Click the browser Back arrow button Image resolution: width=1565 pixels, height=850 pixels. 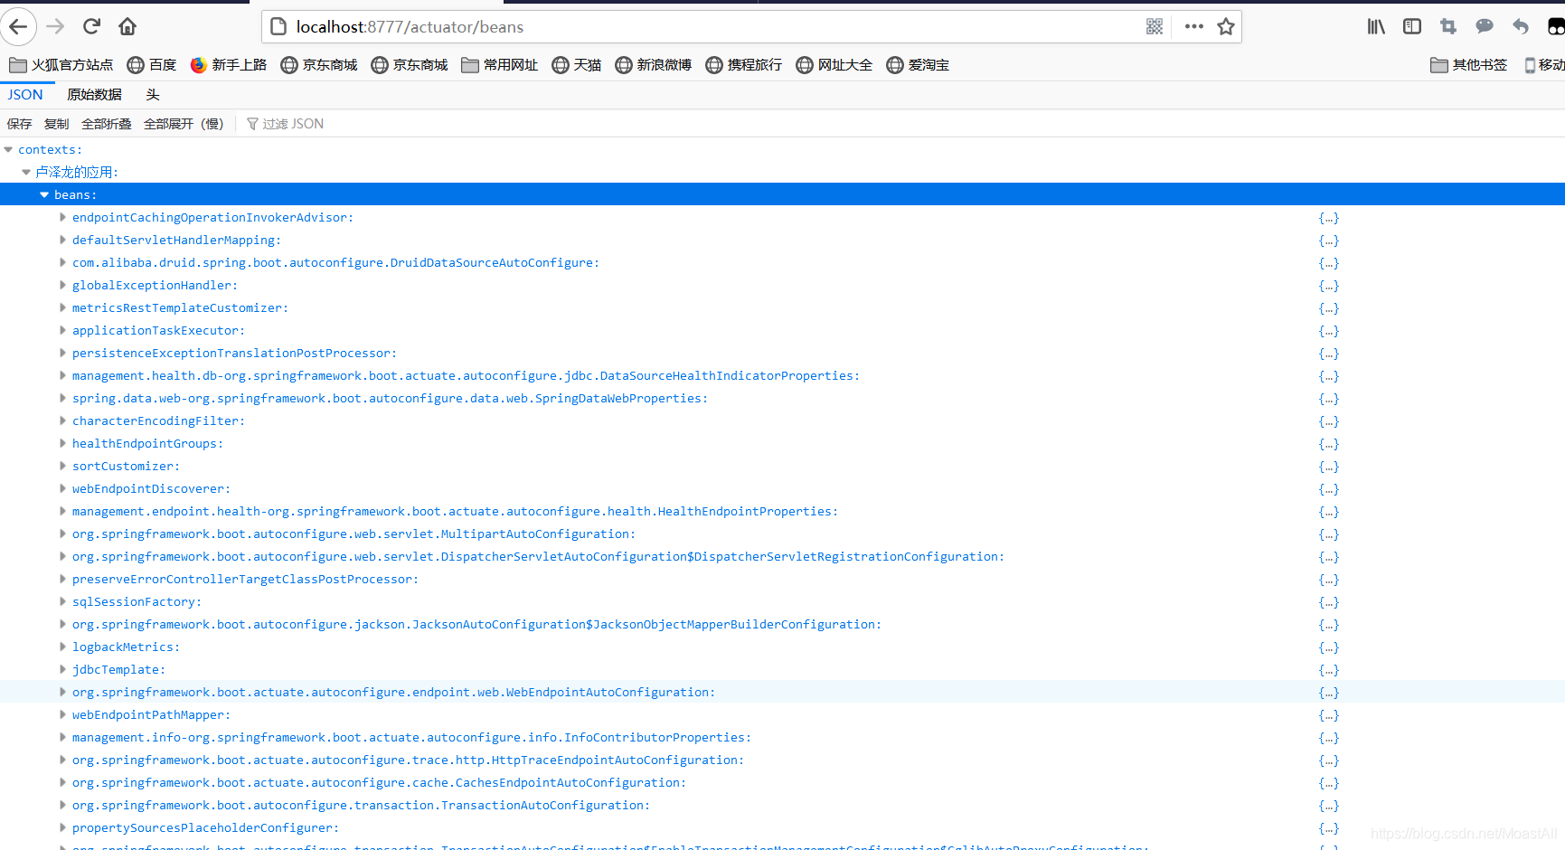point(18,26)
